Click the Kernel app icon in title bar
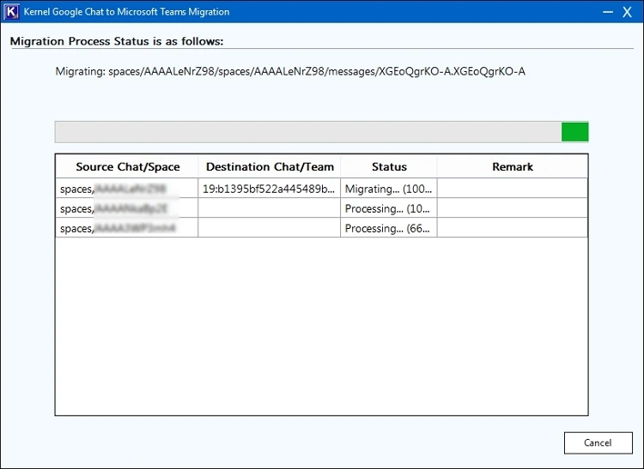The image size is (644, 469). click(x=12, y=12)
